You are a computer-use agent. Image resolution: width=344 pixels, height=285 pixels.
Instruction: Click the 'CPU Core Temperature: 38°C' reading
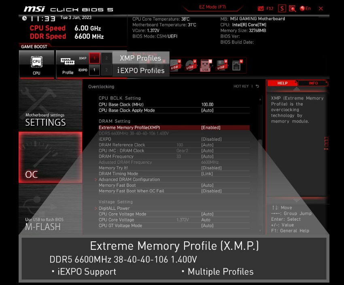[161, 19]
